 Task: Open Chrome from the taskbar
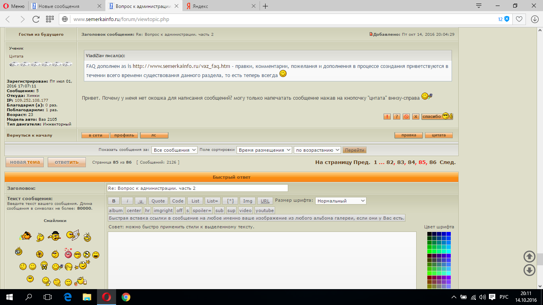[x=126, y=297]
